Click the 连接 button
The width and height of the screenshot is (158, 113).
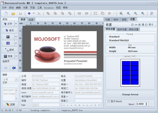tap(9, 105)
